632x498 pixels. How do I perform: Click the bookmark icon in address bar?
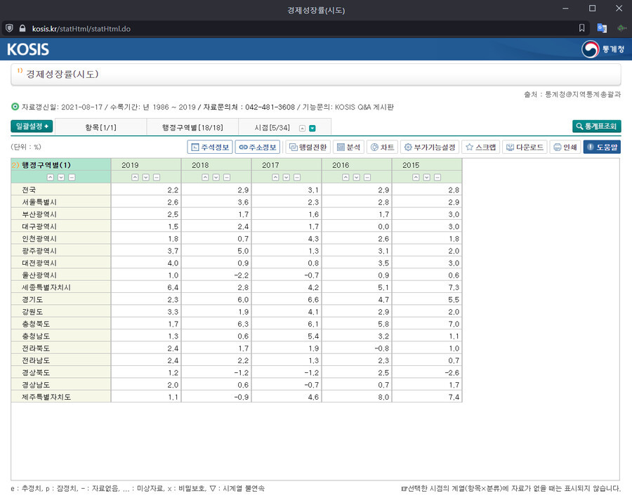point(581,28)
